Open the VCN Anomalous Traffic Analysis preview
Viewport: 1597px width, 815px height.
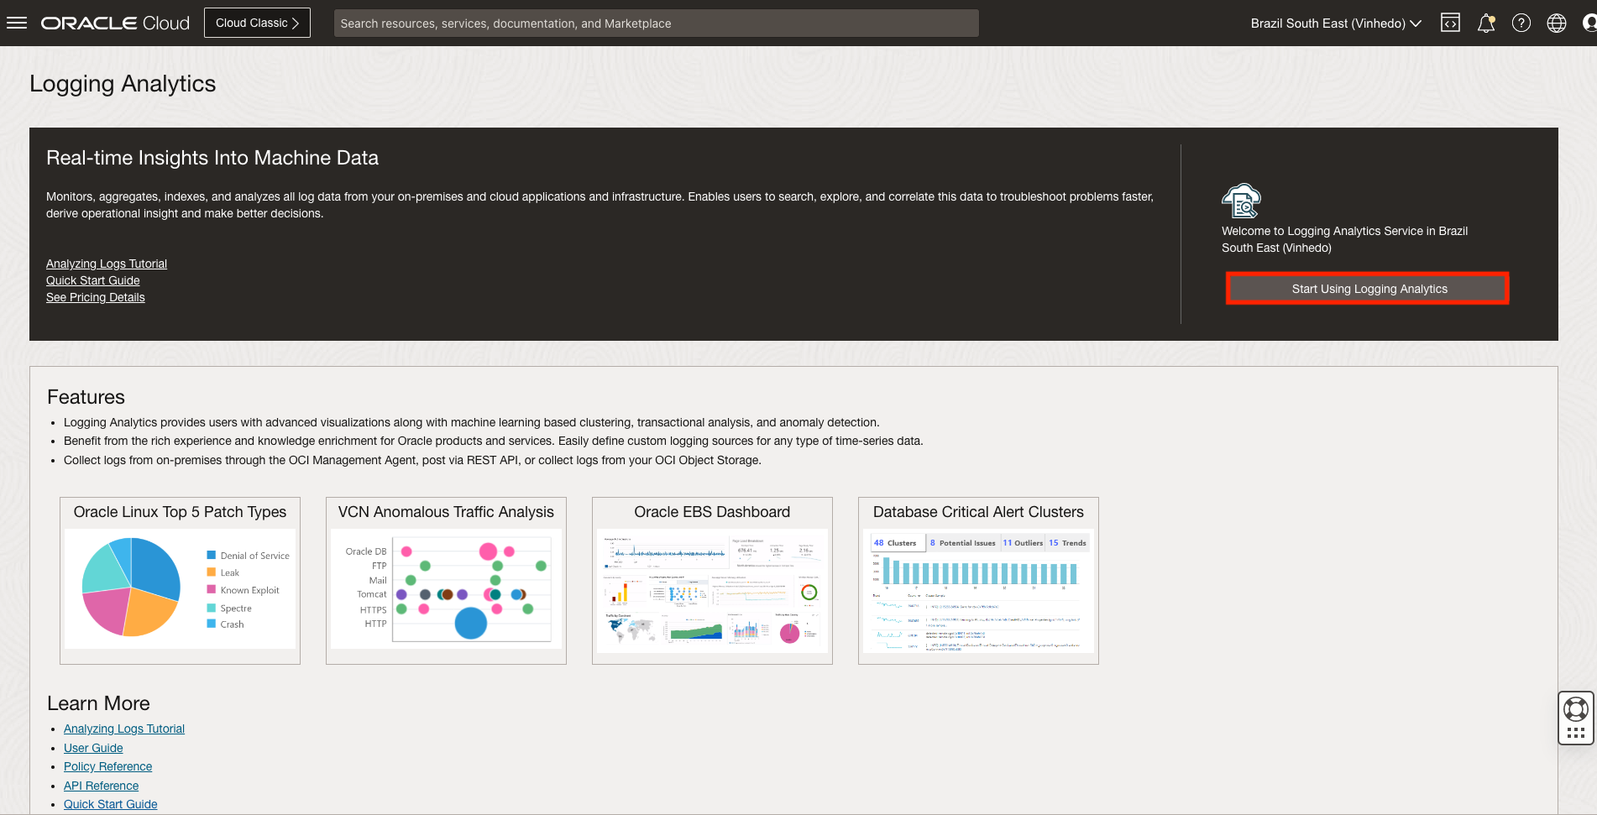(446, 581)
